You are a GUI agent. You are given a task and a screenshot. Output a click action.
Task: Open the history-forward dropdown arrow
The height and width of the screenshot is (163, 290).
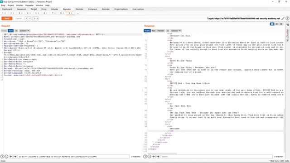(x=37, y=19)
